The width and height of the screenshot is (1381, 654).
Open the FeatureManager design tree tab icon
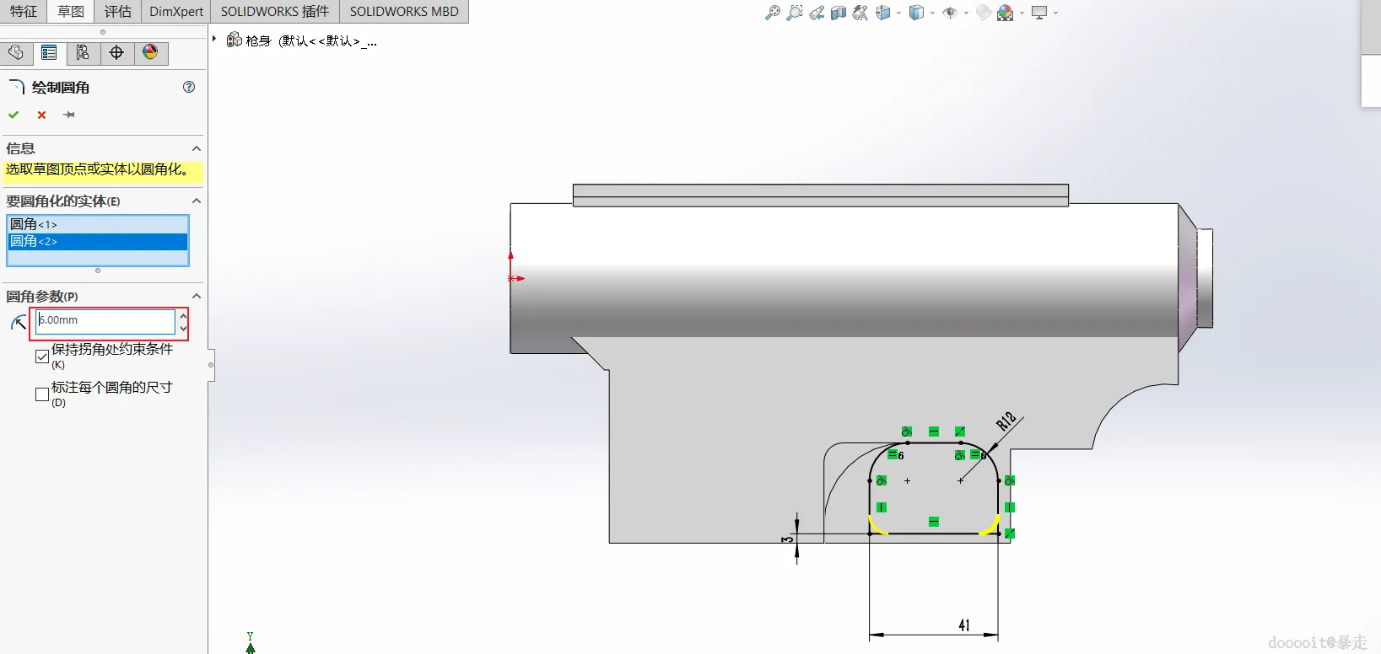coord(16,53)
